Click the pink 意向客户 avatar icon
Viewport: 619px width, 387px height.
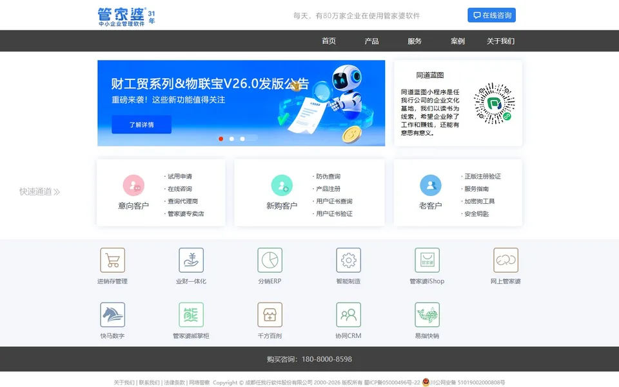pos(133,185)
